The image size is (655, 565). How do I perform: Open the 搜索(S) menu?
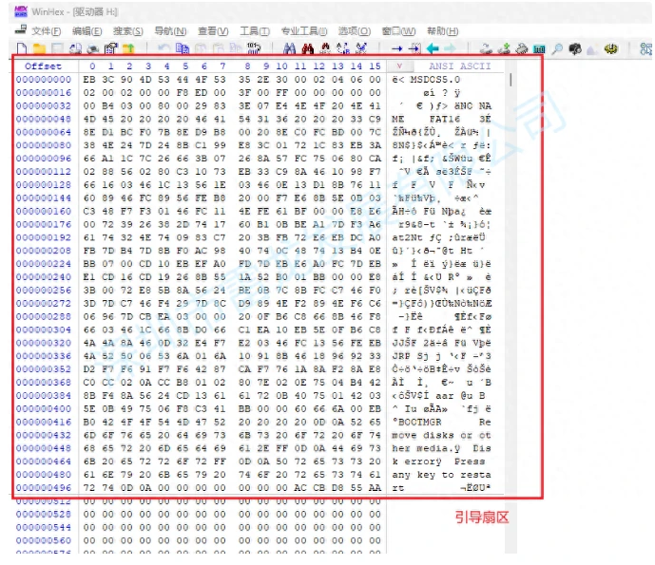[128, 31]
